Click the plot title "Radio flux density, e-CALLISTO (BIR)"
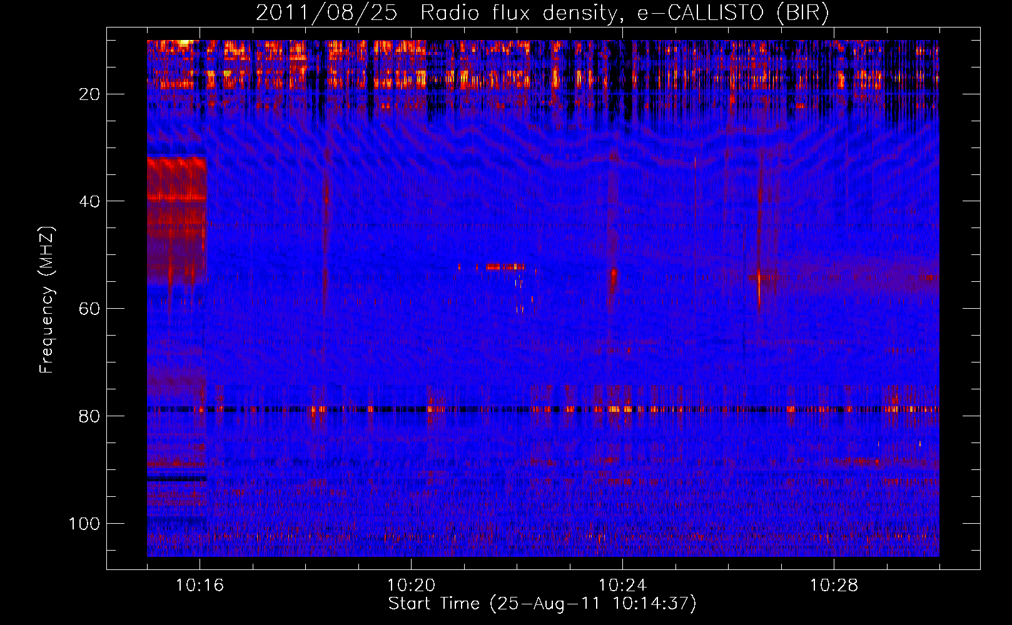Viewport: 1012px width, 625px height. click(624, 13)
